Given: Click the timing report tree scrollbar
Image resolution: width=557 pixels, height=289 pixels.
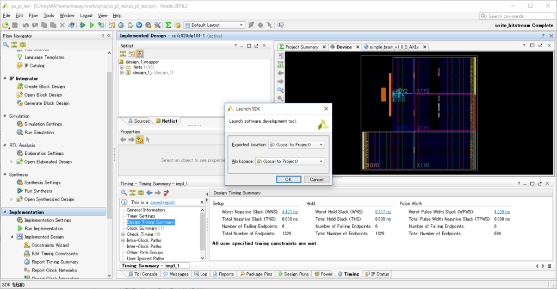Looking at the screenshot, I should (202, 234).
